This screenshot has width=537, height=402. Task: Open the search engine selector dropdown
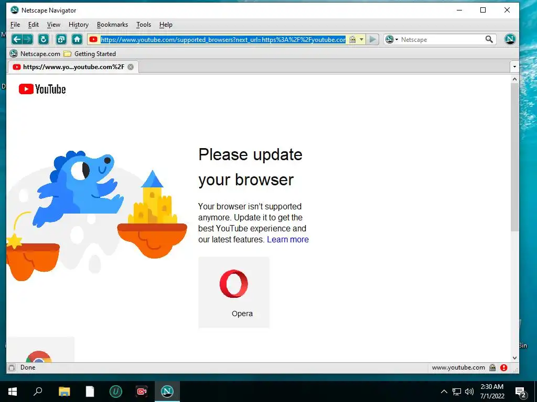click(392, 40)
